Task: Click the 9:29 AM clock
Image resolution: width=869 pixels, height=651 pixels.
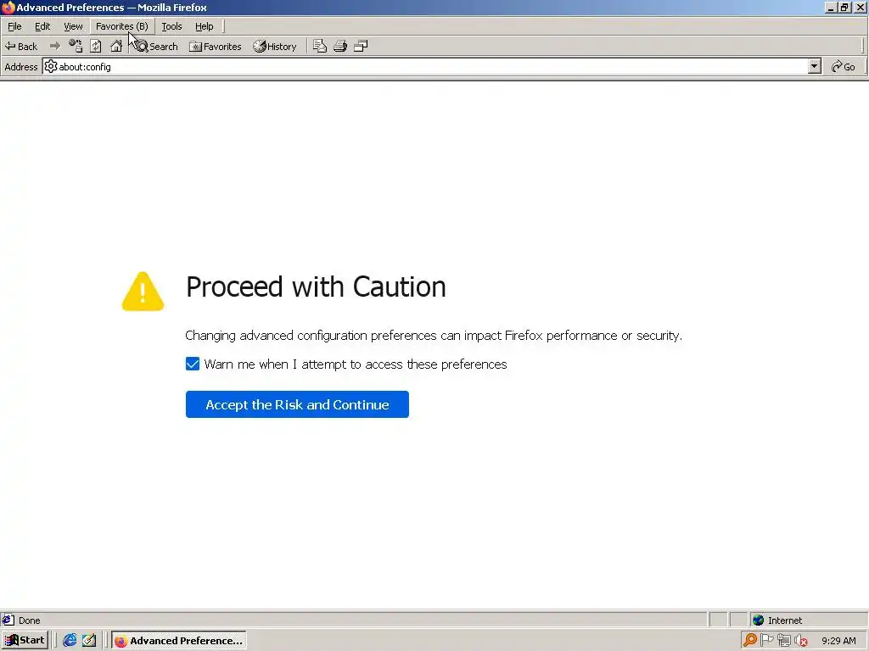Action: tap(838, 641)
